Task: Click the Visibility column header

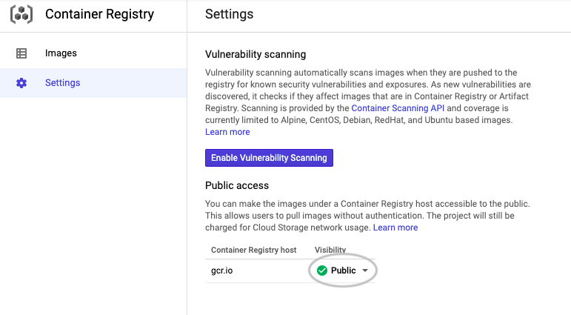Action: coord(330,250)
